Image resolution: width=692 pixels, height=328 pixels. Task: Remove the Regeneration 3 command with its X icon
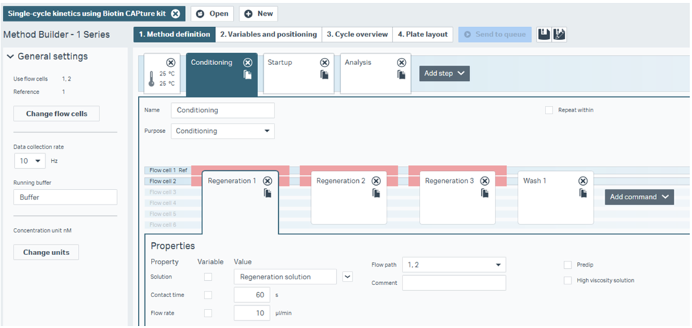tap(485, 181)
